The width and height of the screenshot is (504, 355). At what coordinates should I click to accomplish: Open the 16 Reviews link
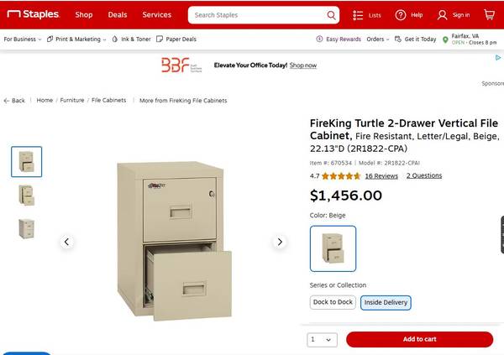381,176
